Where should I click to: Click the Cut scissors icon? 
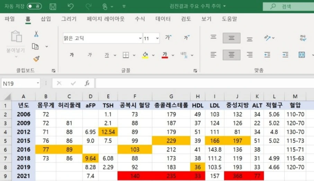[x=36, y=34]
